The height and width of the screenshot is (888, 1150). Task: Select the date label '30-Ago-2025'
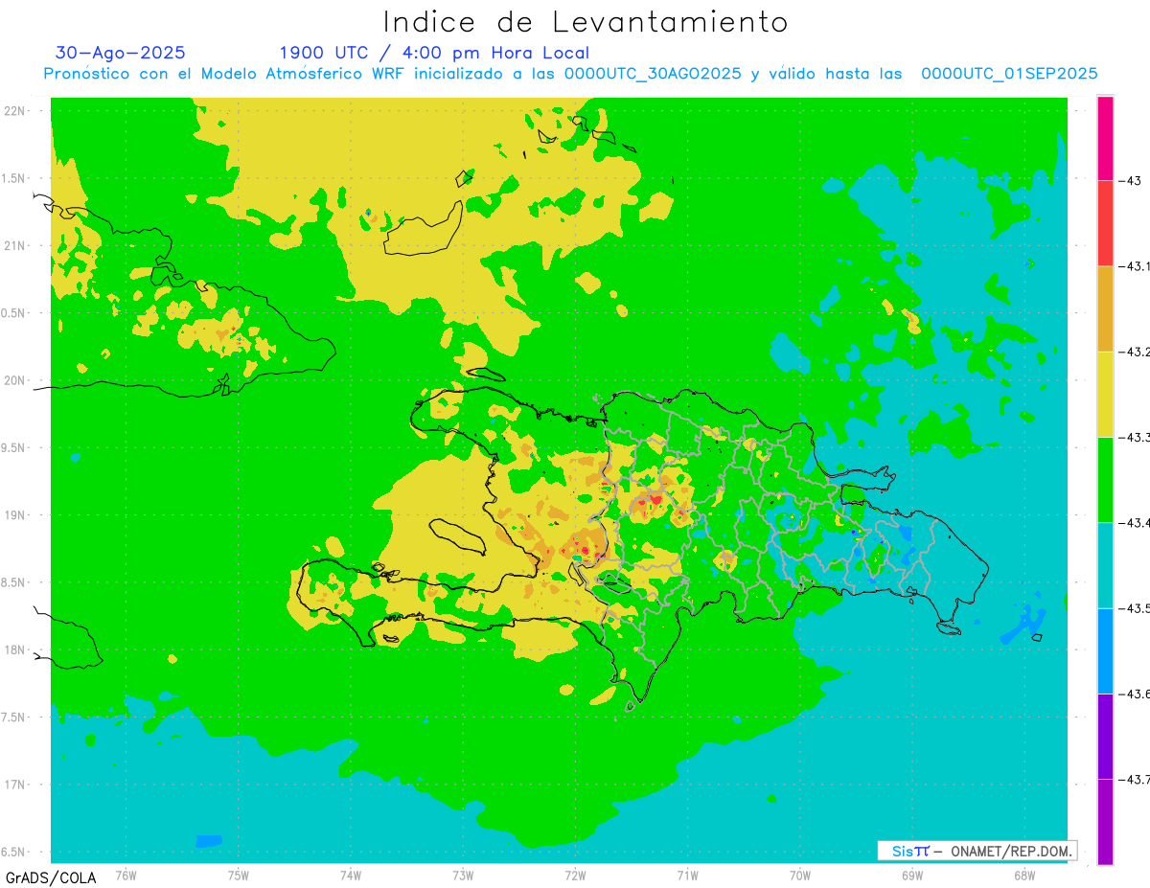pos(121,53)
